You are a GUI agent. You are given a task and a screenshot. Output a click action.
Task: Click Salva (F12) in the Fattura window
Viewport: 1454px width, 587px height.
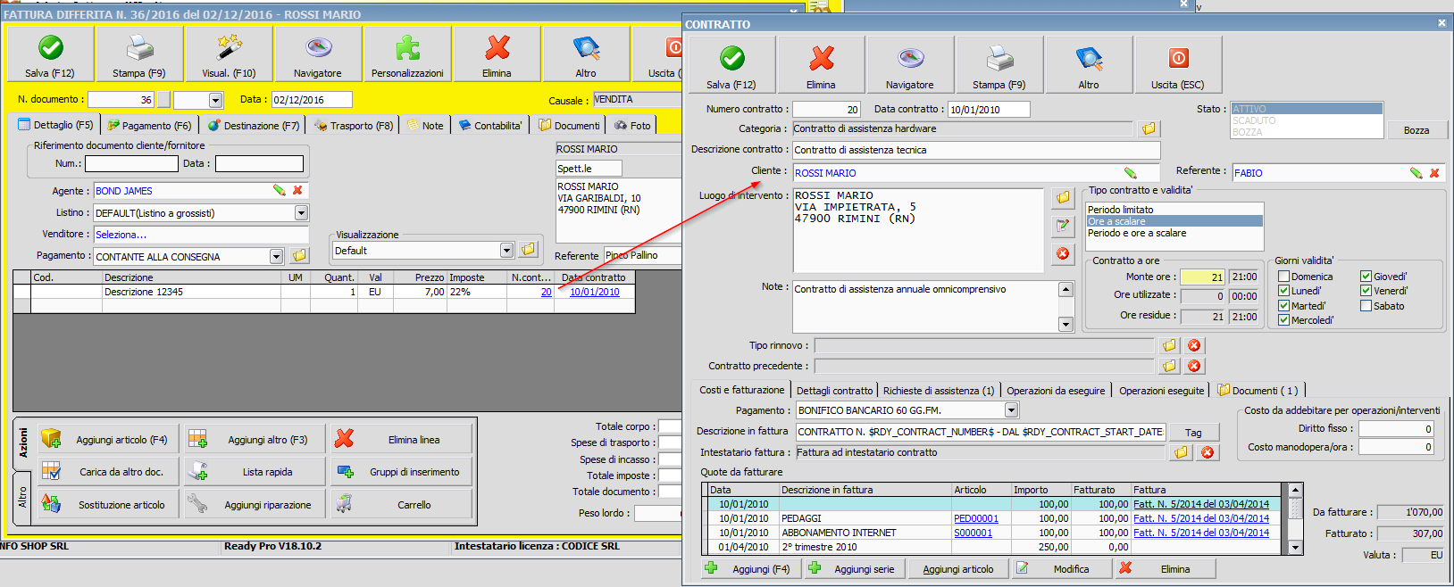point(50,54)
